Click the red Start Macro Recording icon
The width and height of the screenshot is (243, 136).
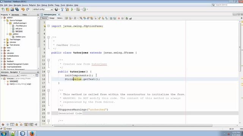119,18
